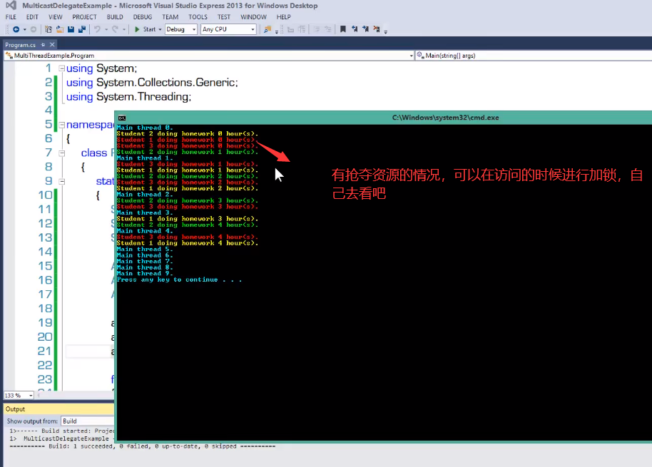This screenshot has width=652, height=467.
Task: Open the BUILD menu
Action: [x=115, y=17]
